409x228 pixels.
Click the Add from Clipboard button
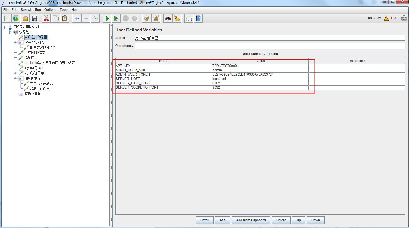click(251, 220)
